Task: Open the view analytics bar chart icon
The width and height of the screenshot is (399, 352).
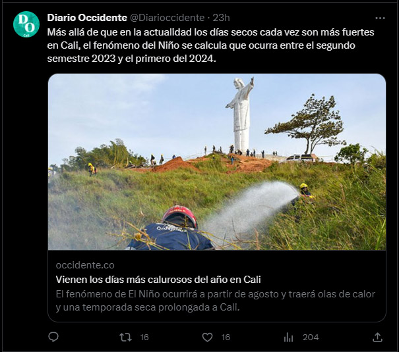Action: coord(288,338)
